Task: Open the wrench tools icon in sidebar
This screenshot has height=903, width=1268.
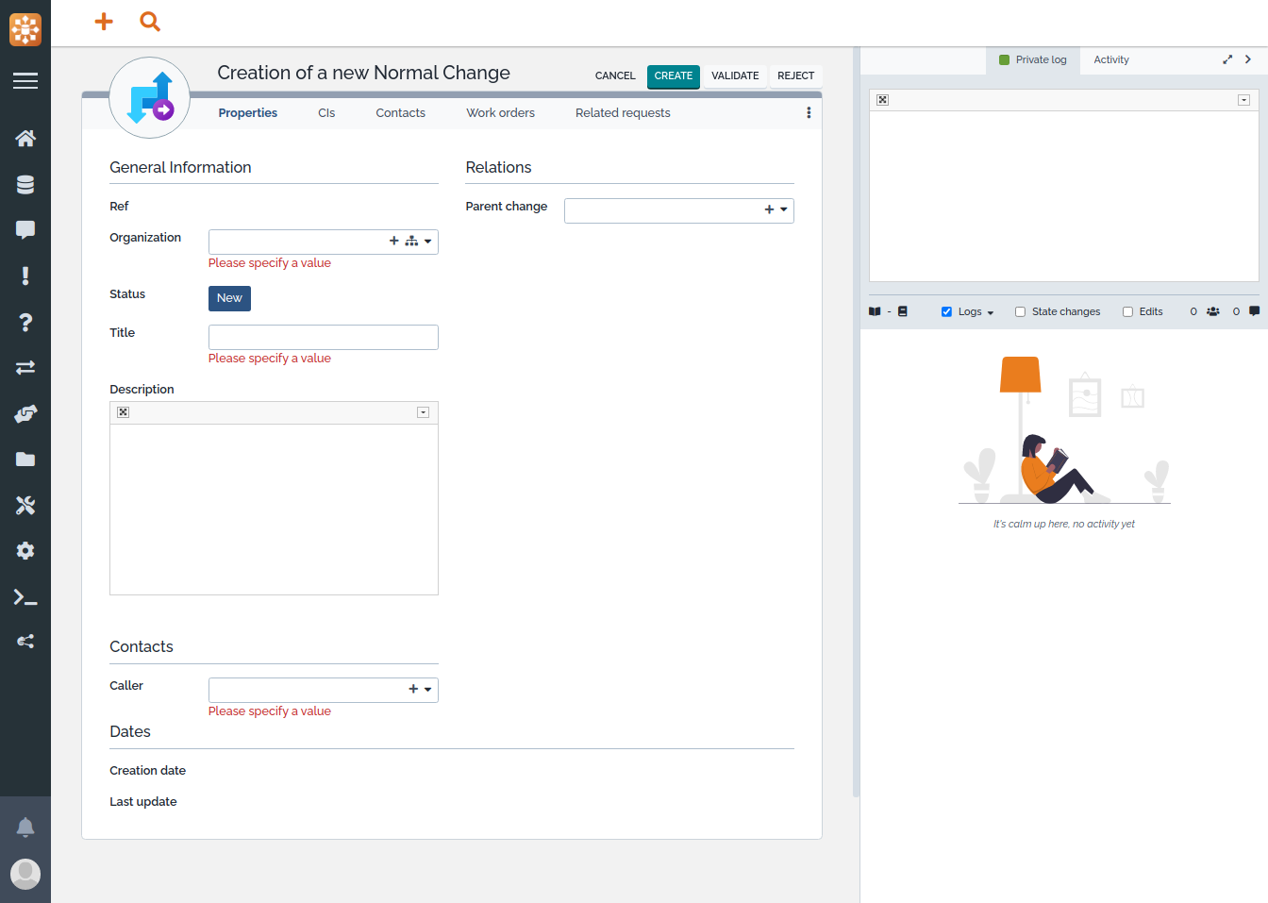Action: tap(25, 506)
